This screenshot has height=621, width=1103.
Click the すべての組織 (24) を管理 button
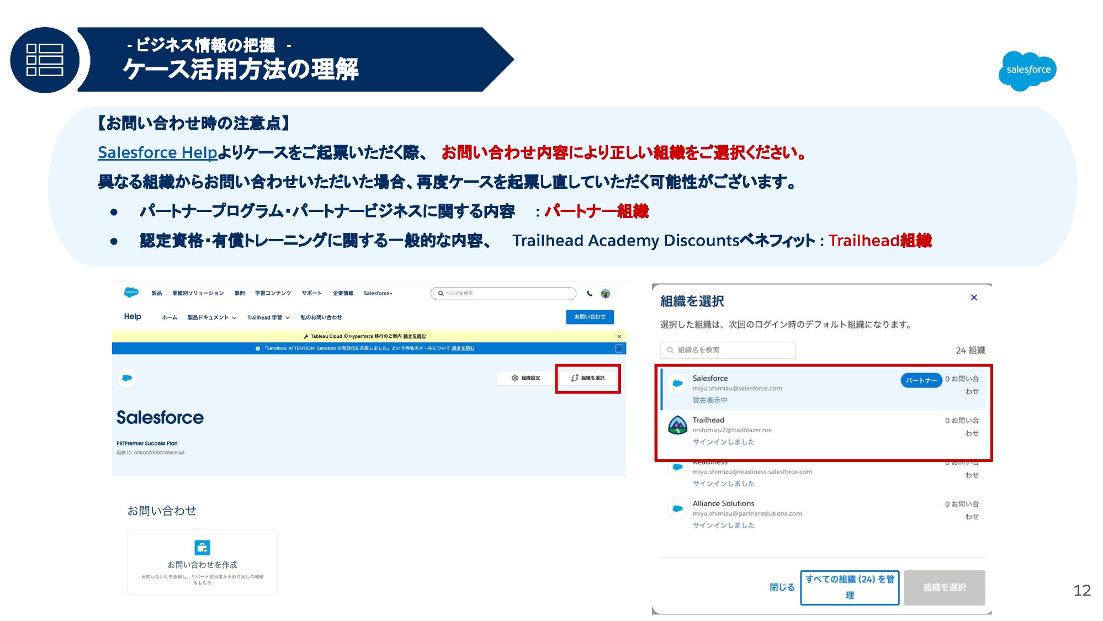(x=850, y=587)
